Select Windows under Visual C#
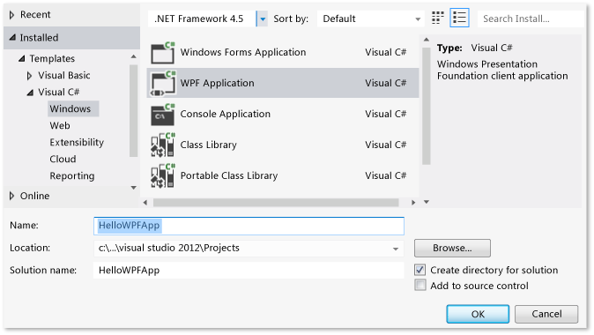 pos(73,108)
